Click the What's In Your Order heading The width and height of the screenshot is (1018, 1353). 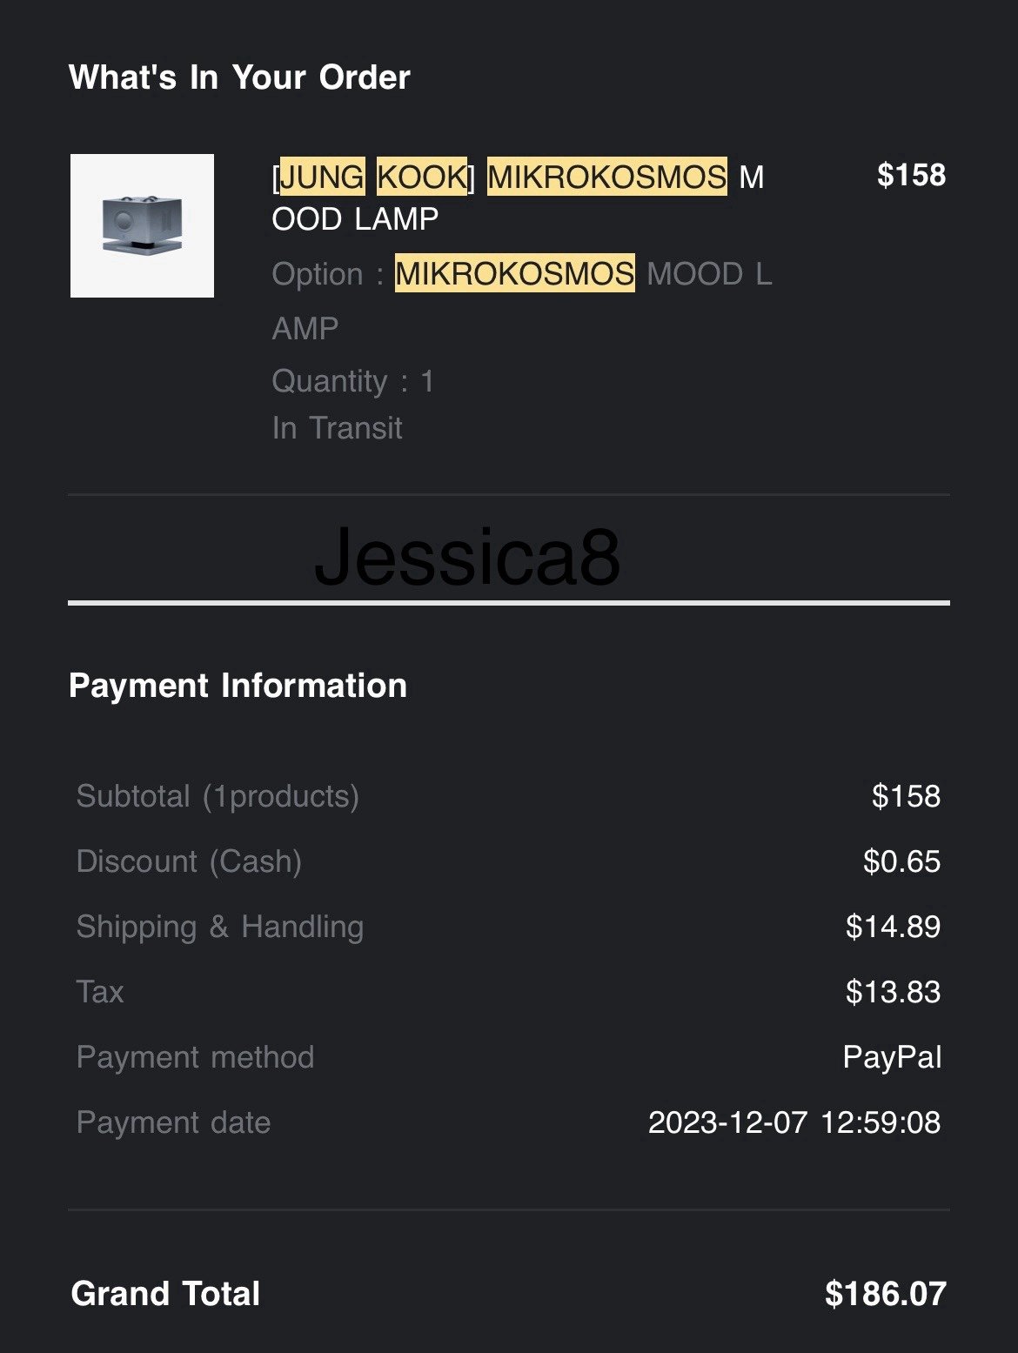(239, 77)
